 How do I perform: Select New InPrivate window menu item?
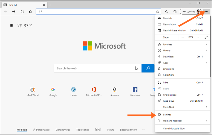pyautogui.click(x=183, y=30)
